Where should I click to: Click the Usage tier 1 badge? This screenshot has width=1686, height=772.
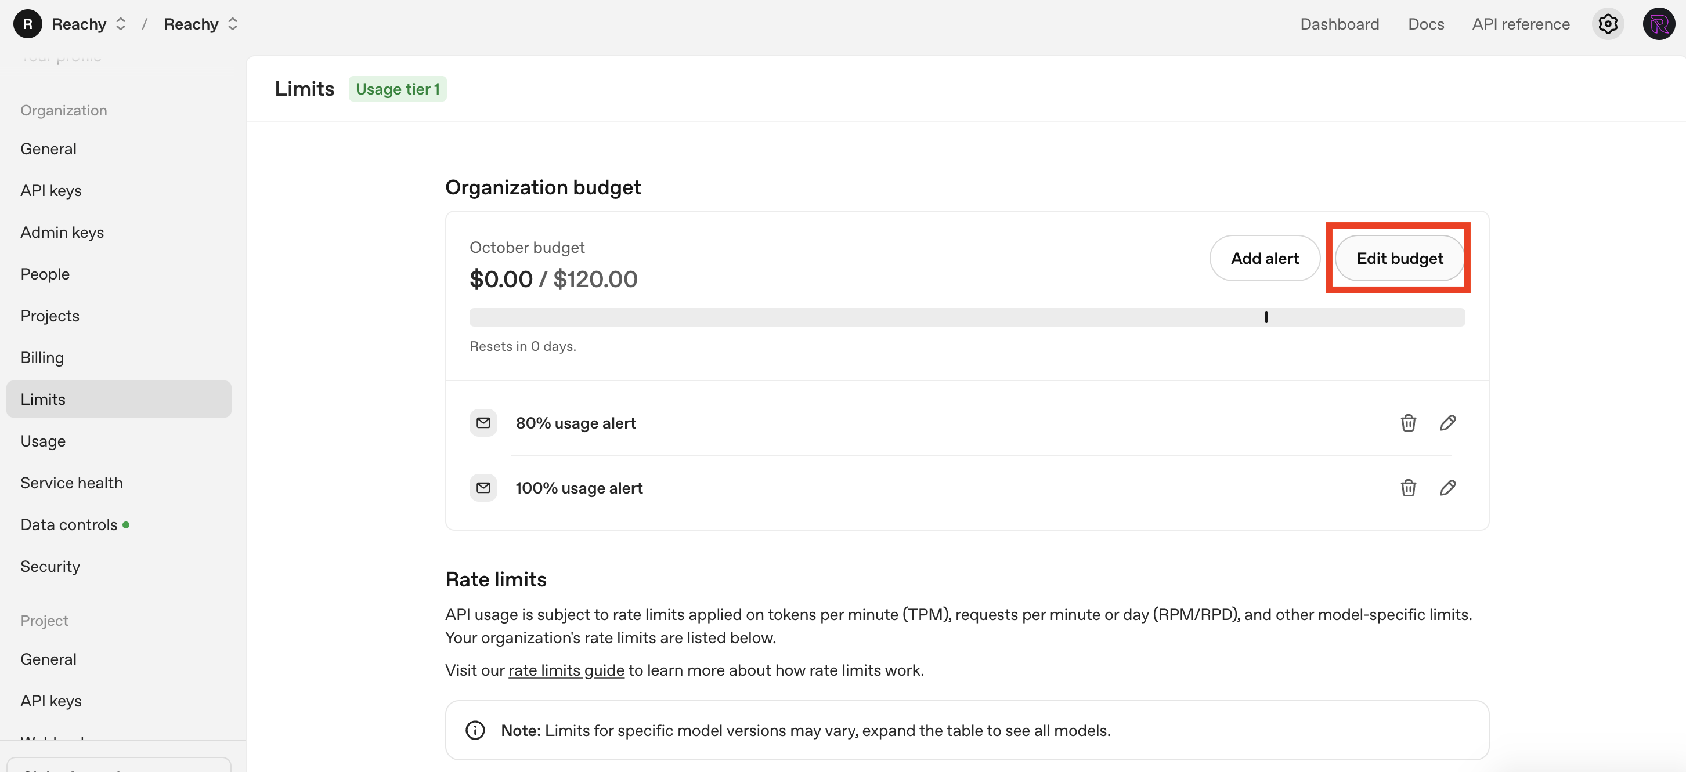tap(396, 89)
